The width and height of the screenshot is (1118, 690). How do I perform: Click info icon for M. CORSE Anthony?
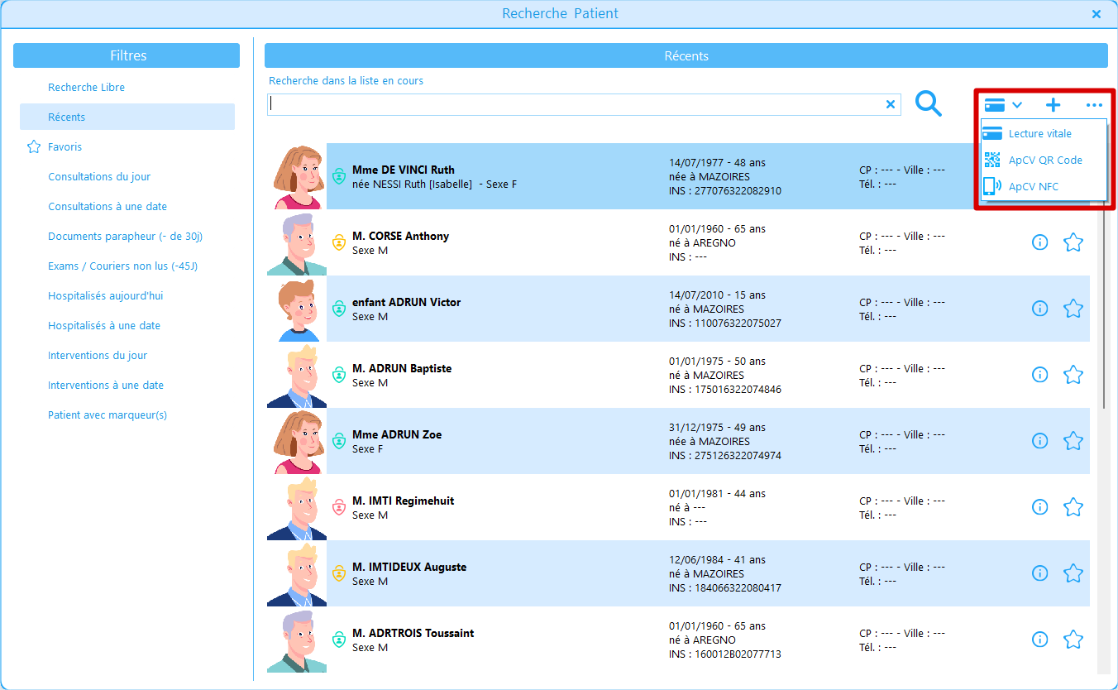coord(1040,242)
